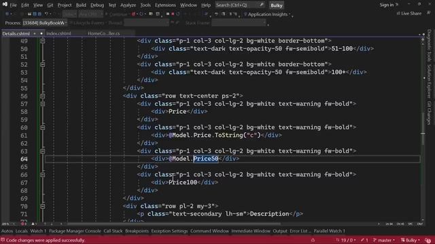Open the Project menu
The height and width of the screenshot is (244, 435).
[x=65, y=5]
